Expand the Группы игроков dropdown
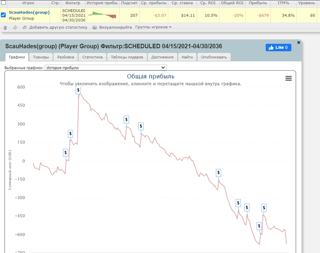 (x=153, y=27)
